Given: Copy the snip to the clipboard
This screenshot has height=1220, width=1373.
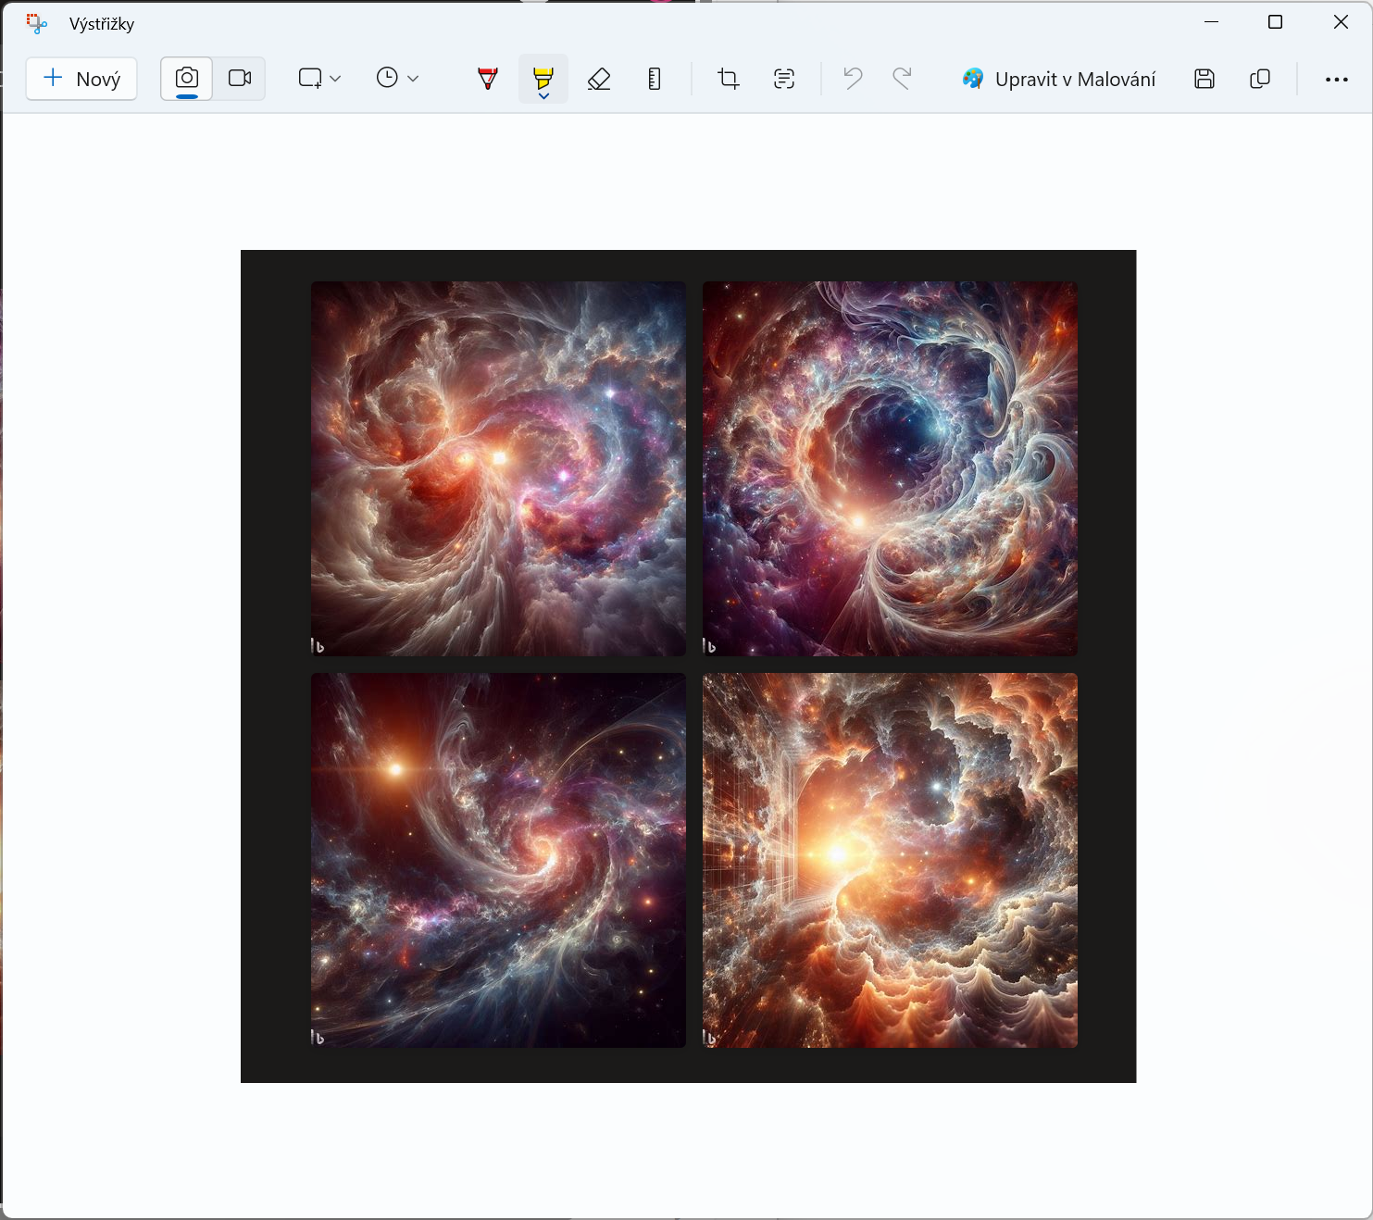Looking at the screenshot, I should coord(1260,79).
